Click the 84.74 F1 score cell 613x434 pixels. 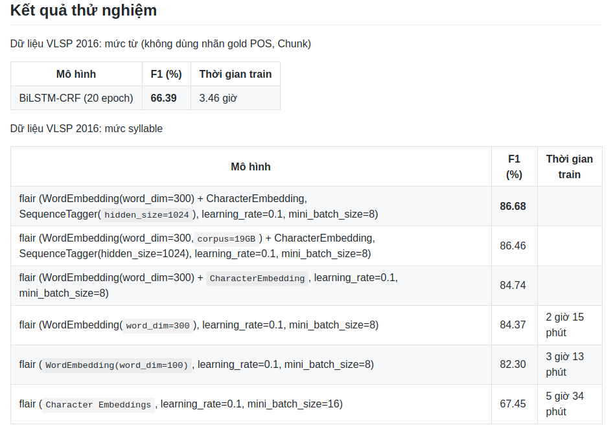pos(513,286)
